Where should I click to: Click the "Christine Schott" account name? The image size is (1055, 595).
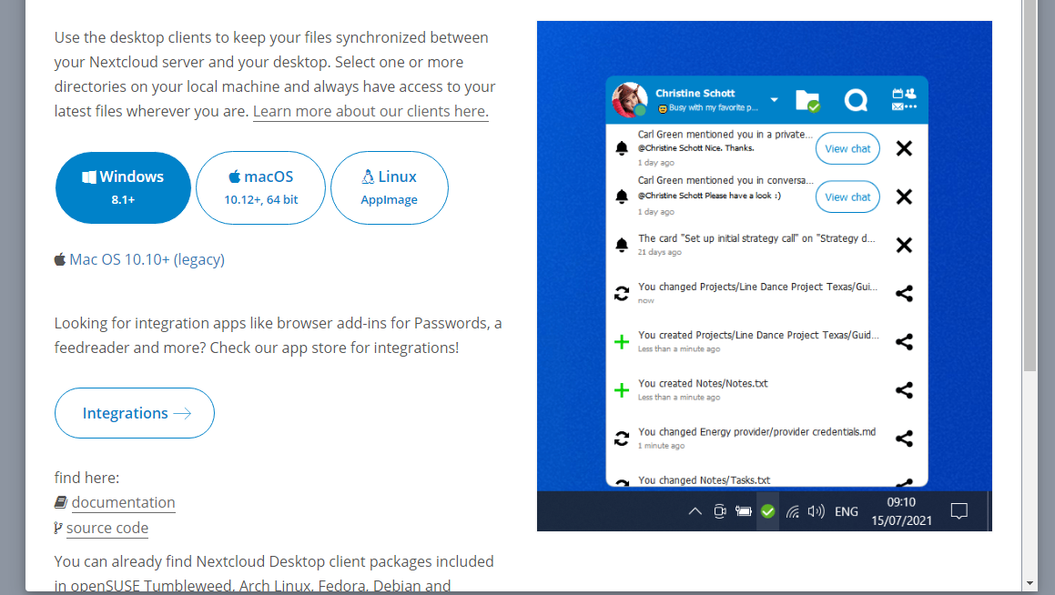(x=695, y=94)
